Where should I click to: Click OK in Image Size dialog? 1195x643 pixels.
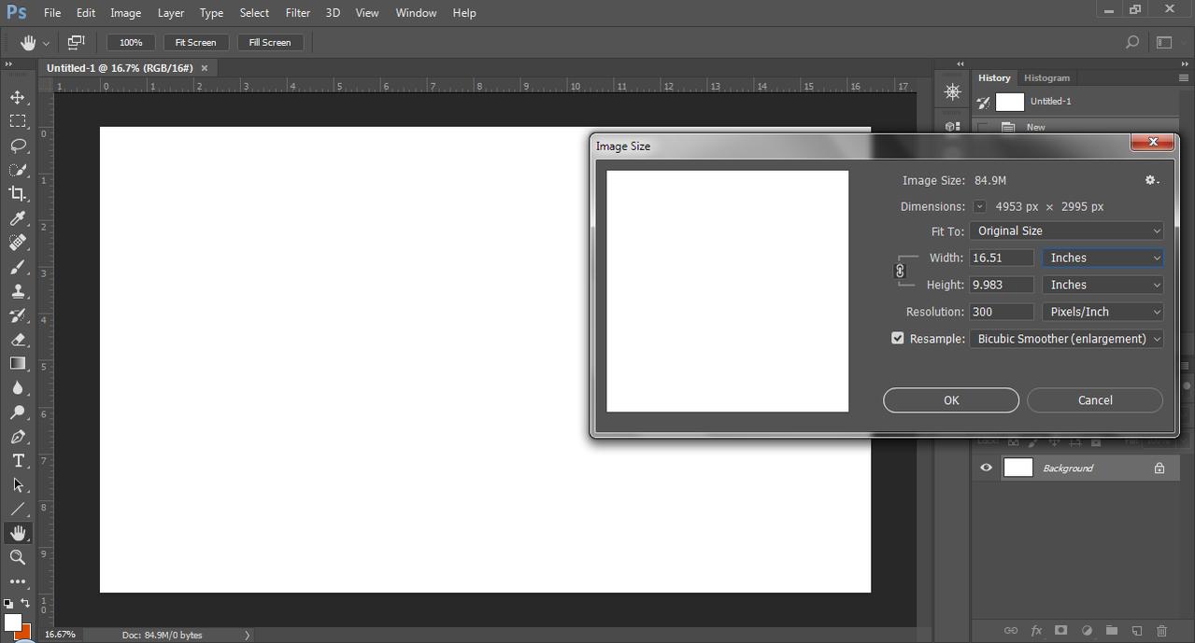tap(950, 400)
